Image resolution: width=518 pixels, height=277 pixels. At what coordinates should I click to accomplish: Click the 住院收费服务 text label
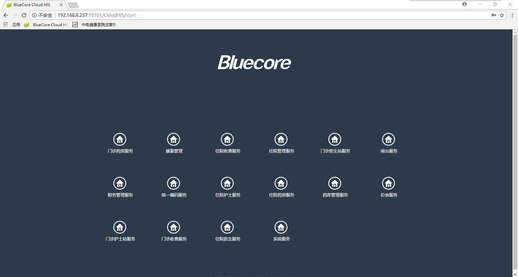228,151
